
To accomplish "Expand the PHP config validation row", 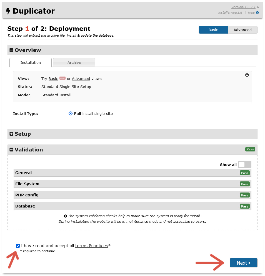I will pyautogui.click(x=132, y=195).
